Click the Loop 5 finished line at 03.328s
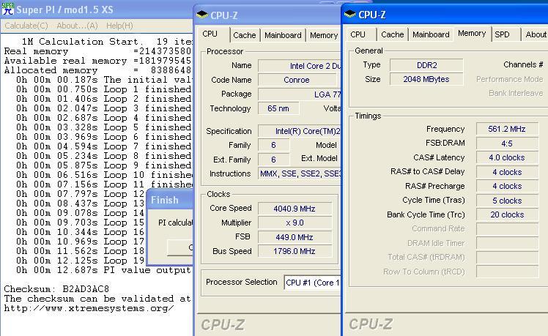The height and width of the screenshot is (336, 548). 104,127
